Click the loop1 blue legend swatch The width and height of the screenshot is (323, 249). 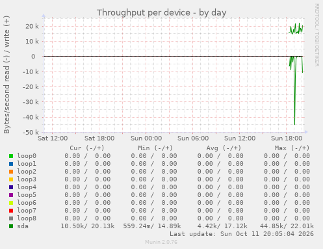coord(11,164)
